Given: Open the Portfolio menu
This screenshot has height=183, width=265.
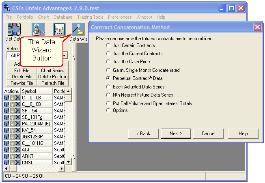Looking at the screenshot, I should (x=25, y=17).
